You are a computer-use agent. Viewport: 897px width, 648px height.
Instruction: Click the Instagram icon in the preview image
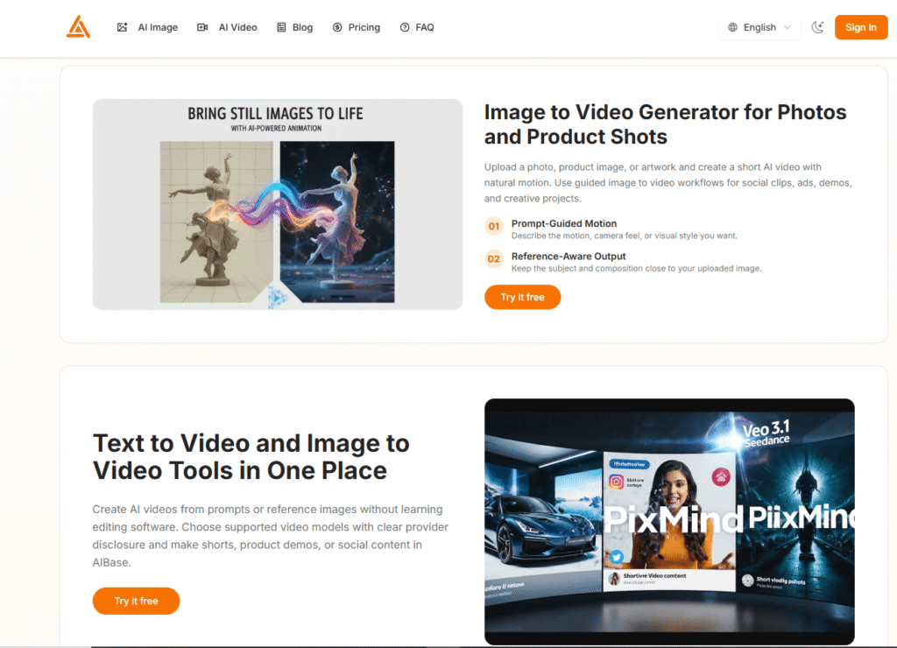[616, 482]
